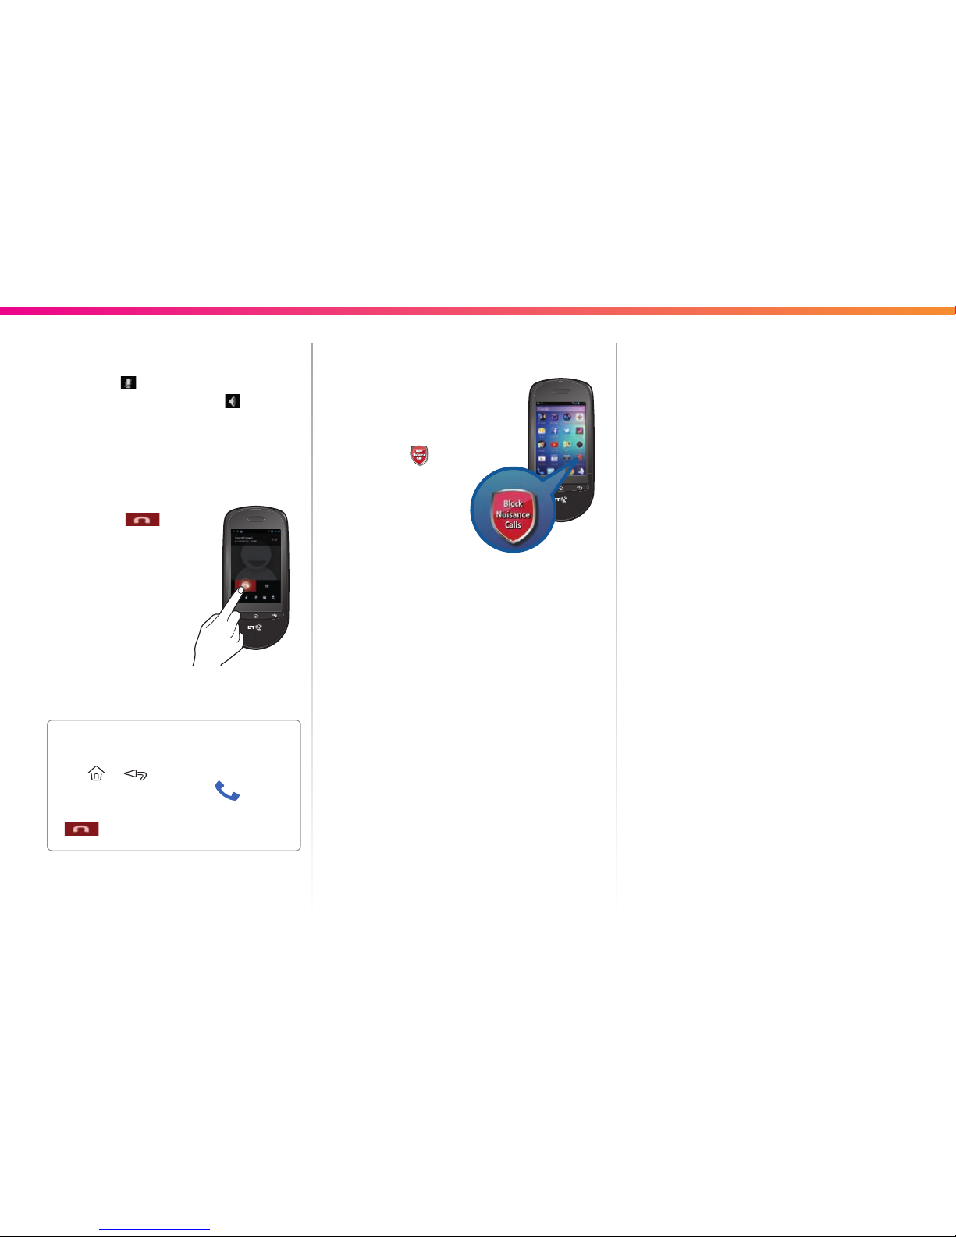Viewport: 956px width, 1237px height.
Task: Click the black speaker volume icon
Action: pyautogui.click(x=233, y=401)
